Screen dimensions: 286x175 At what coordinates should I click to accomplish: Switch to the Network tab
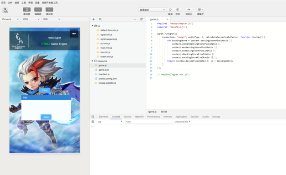click(x=139, y=116)
